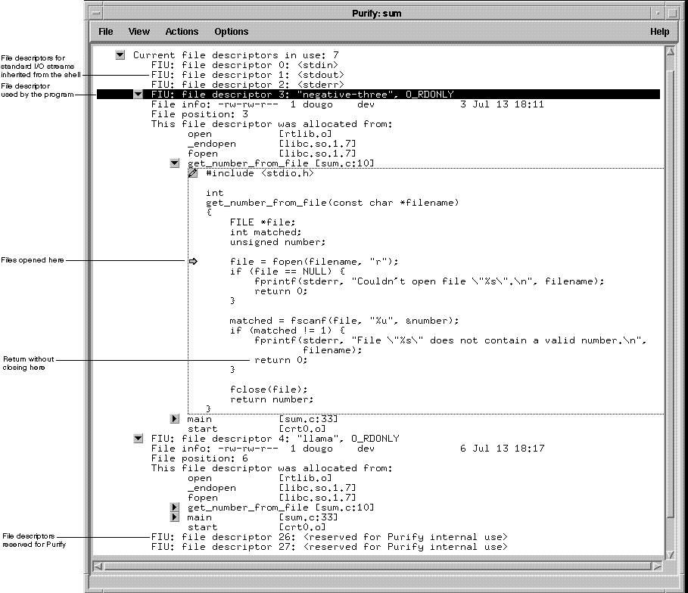Open the Actions menu

182,32
